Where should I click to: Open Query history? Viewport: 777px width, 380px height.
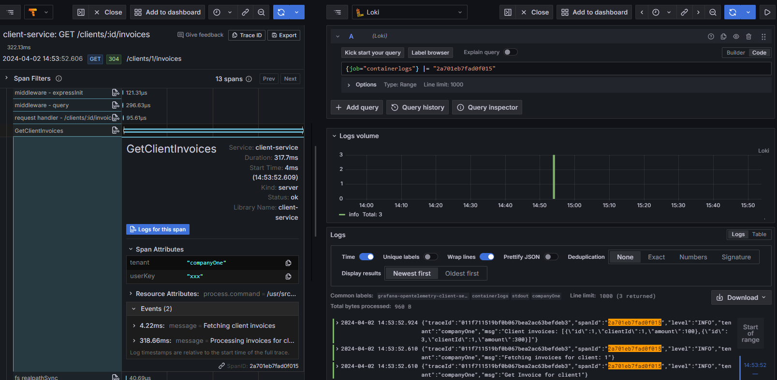point(418,107)
